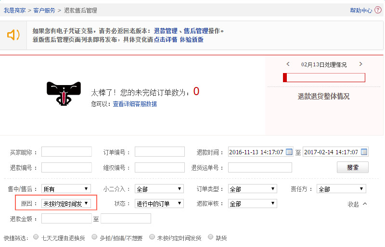Open 查看详细客服数据 link
The width and height of the screenshot is (385, 247).
(135, 104)
